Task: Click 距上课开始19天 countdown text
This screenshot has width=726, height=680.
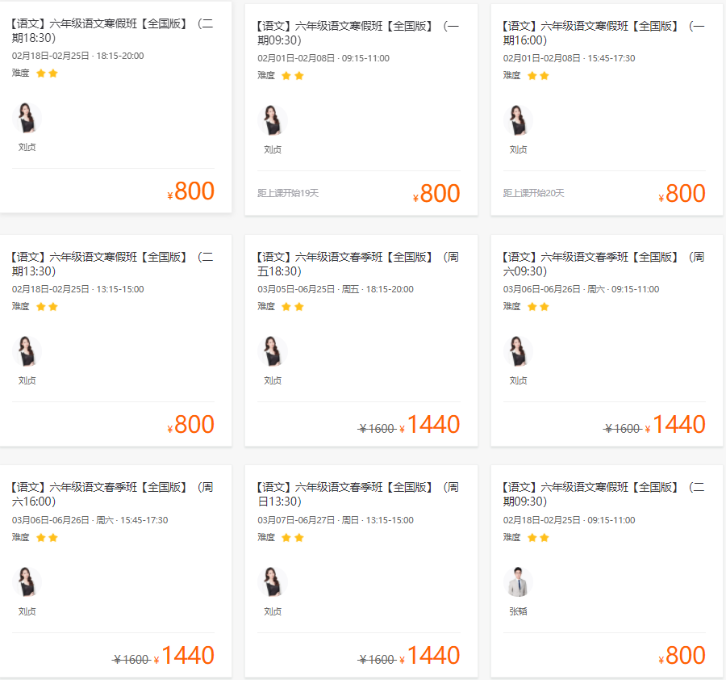Action: (288, 193)
